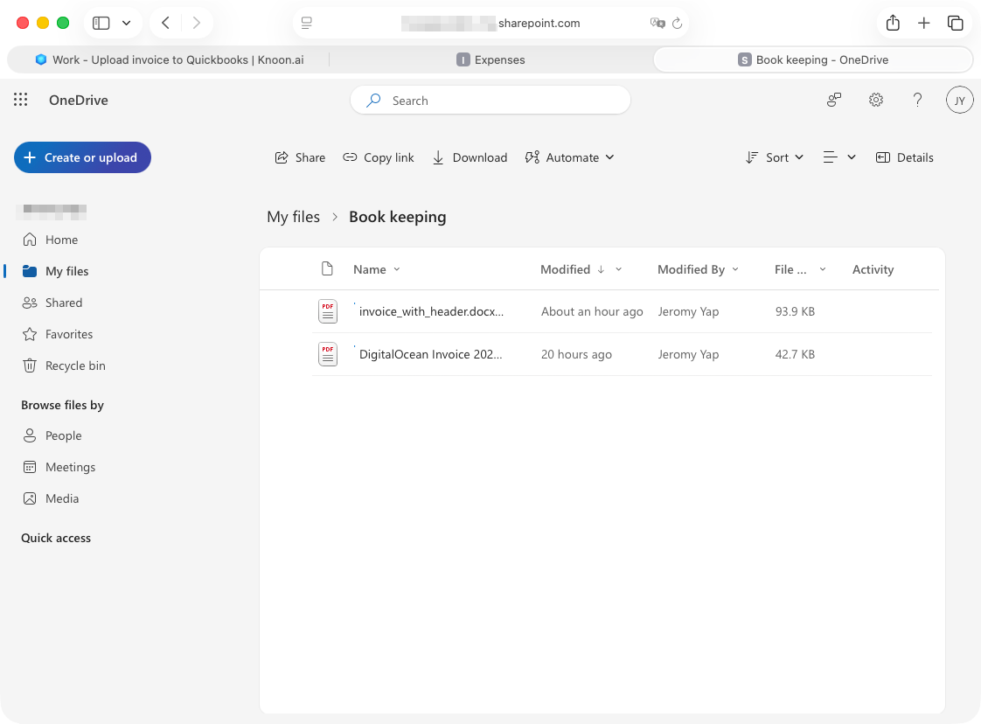Screen dimensions: 981x724
Task: Toggle Safari's sidebar visibility
Action: 100,23
